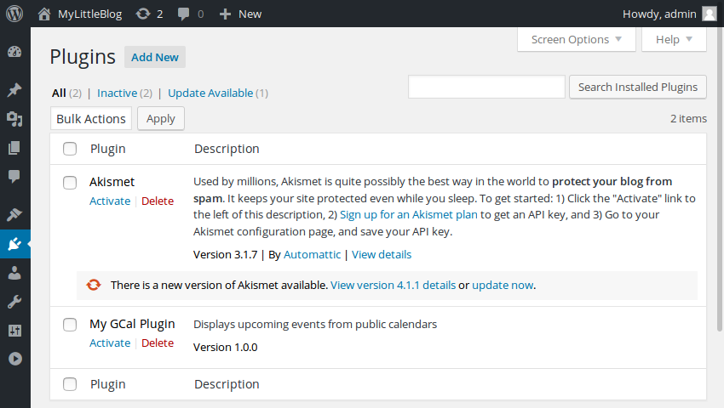The height and width of the screenshot is (408, 724).
Task: Click the Add New plugin button
Action: pyautogui.click(x=155, y=57)
